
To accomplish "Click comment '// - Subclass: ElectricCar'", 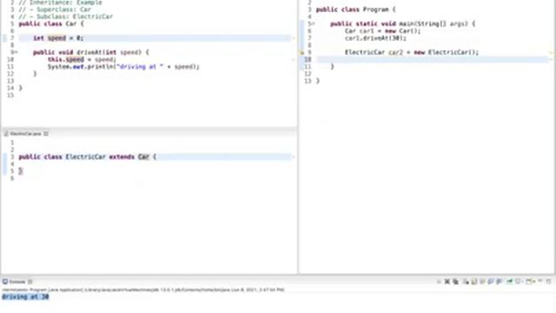I will click(66, 17).
